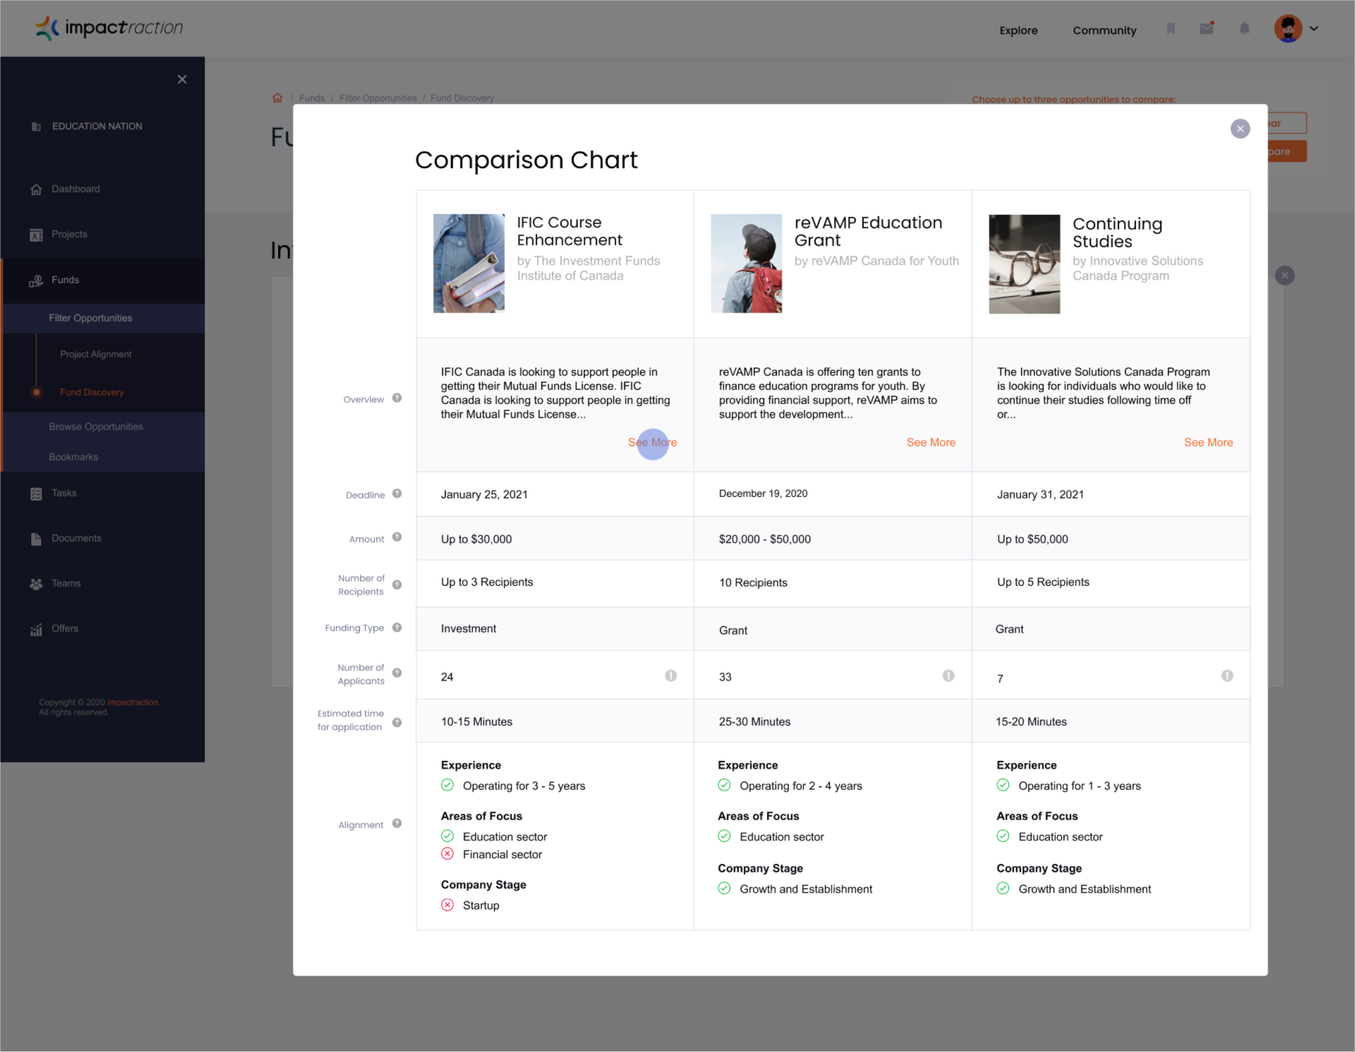Click the bookmark icon in top navigation
This screenshot has height=1052, width=1355.
tap(1170, 29)
